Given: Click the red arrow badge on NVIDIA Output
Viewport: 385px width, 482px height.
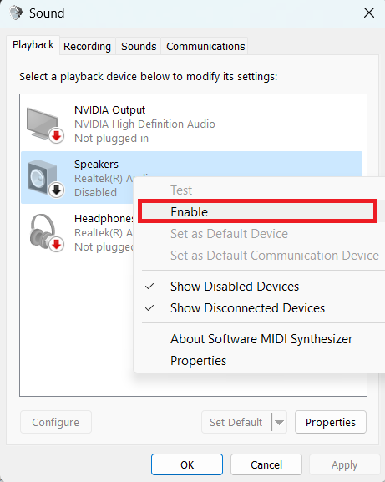Looking at the screenshot, I should 57,135.
